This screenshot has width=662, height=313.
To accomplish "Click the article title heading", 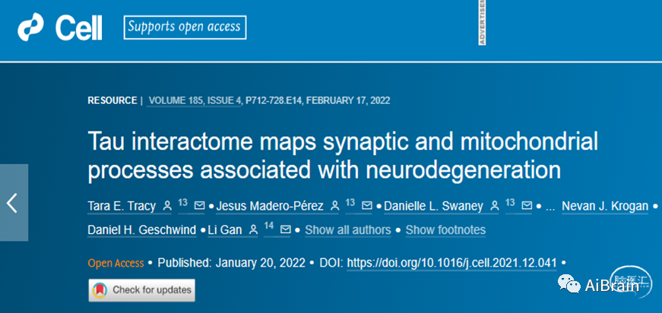I will tap(343, 154).
